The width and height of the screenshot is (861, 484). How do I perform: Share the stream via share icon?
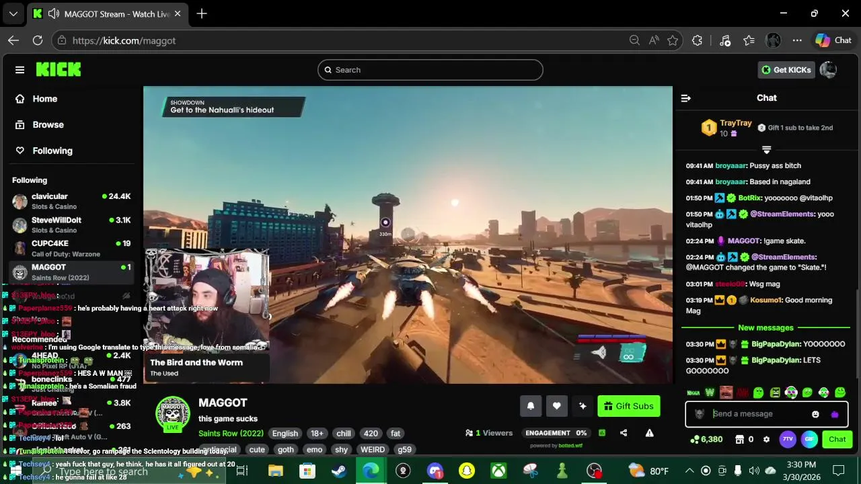pos(624,433)
